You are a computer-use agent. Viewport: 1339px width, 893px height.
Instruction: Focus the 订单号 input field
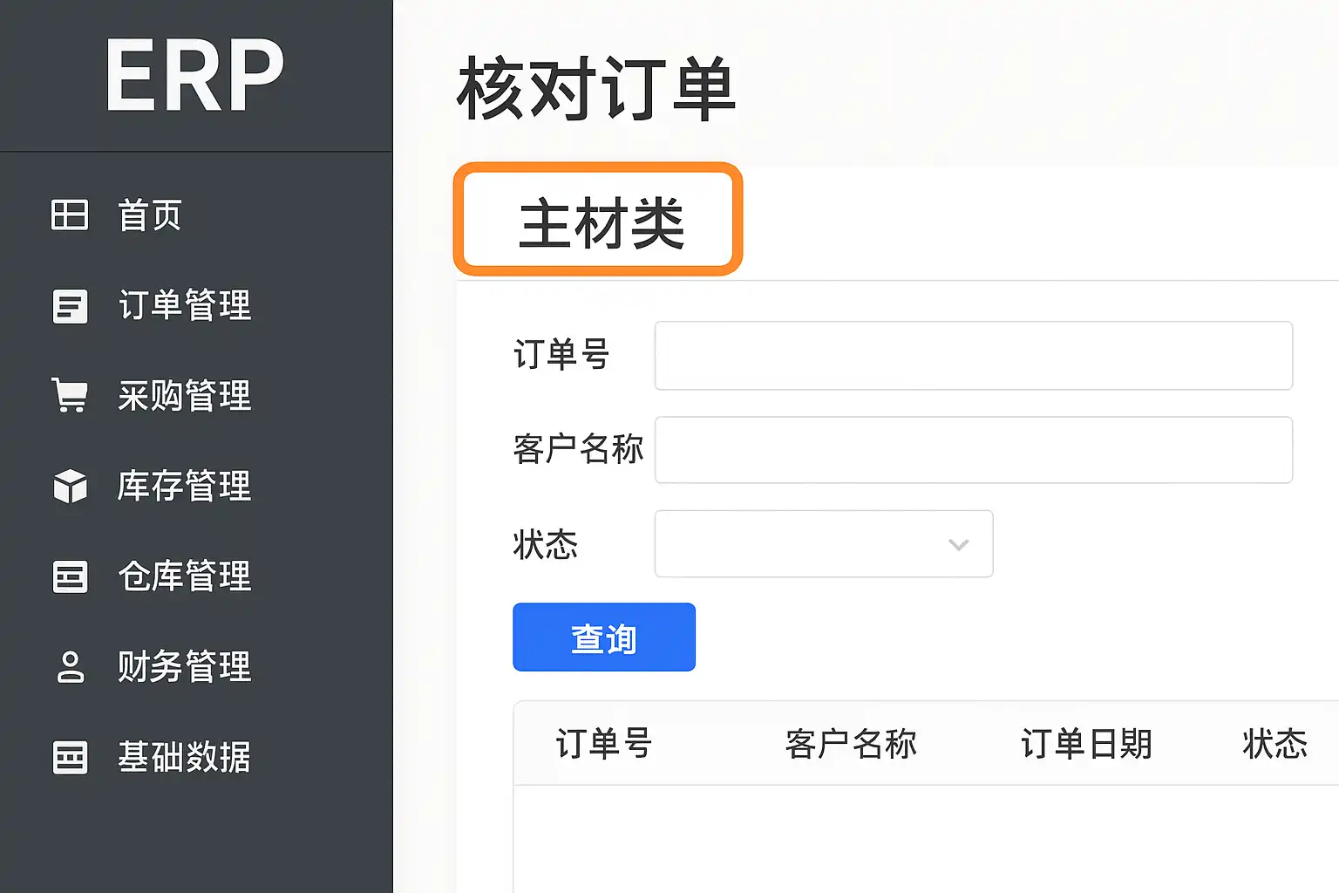[973, 356]
